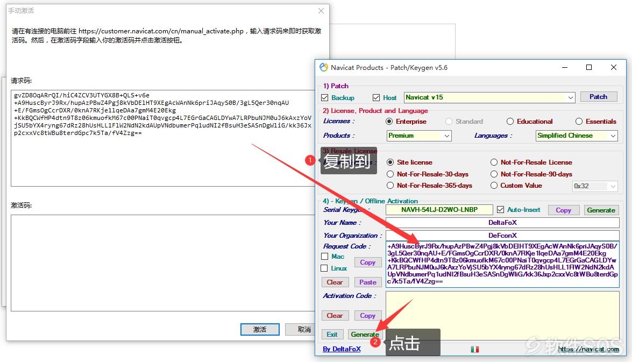Click the '手动激活' dialog title text
Screen dimensions: 632x362
point(22,10)
